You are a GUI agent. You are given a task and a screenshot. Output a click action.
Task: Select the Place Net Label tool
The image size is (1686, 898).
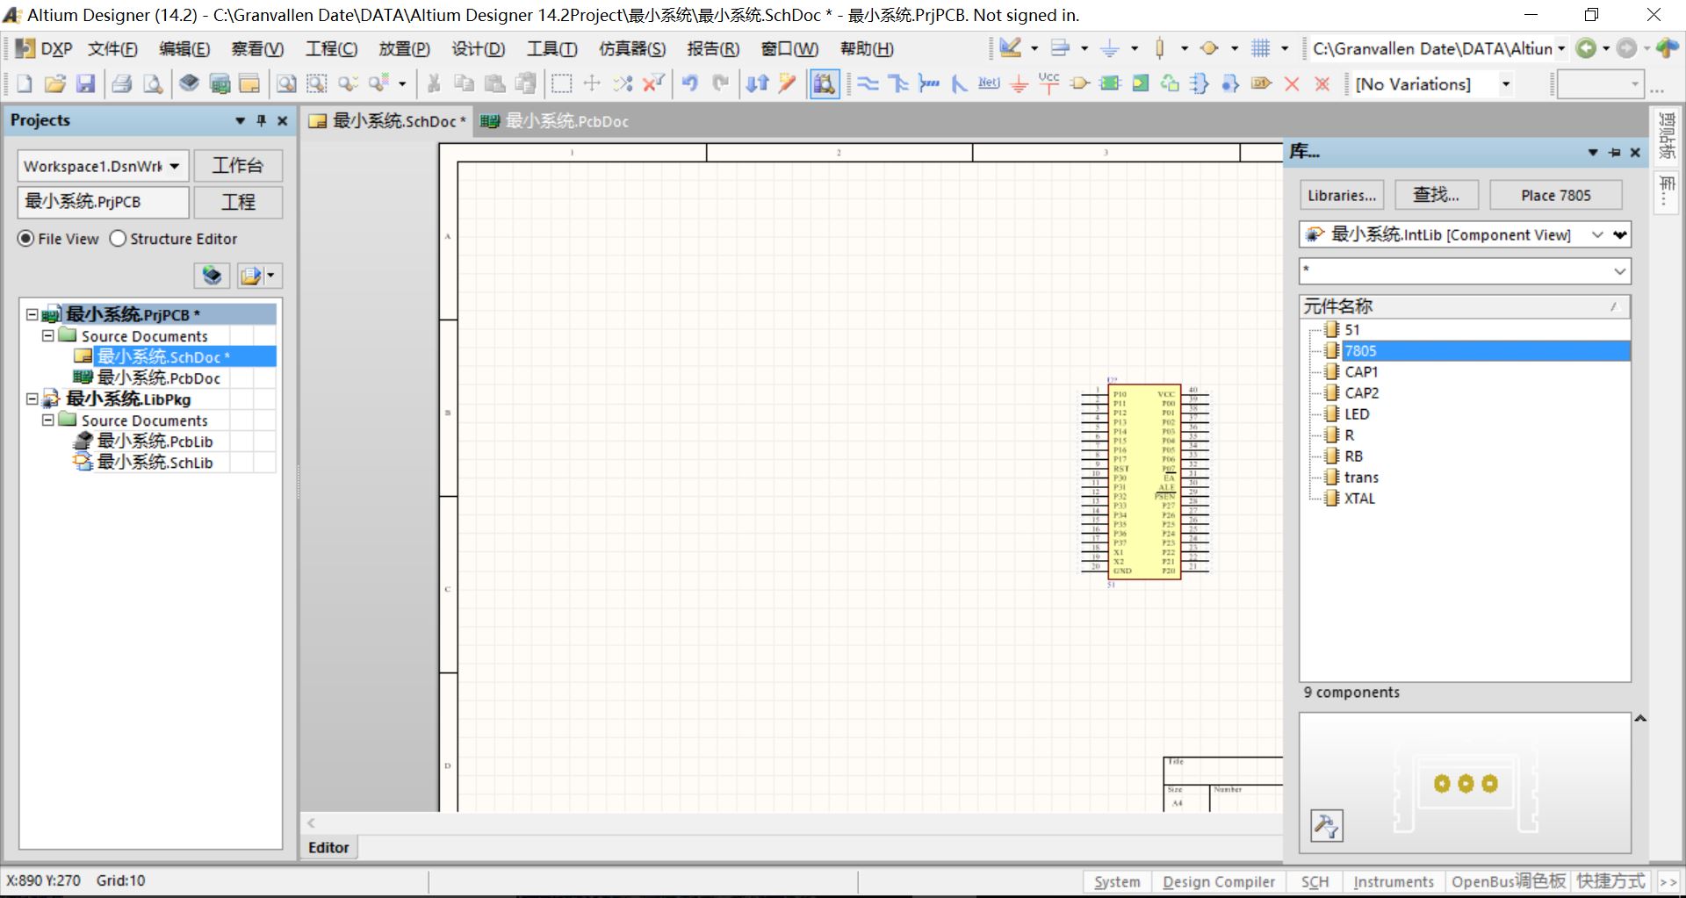989,84
